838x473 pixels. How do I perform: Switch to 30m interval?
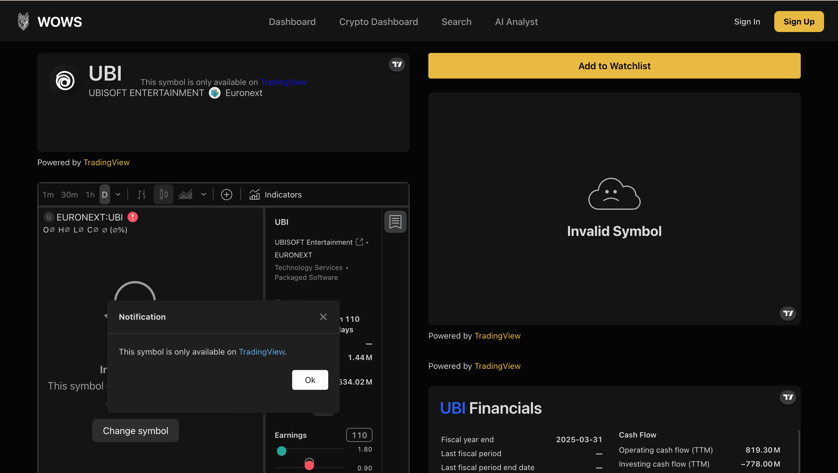tap(69, 194)
